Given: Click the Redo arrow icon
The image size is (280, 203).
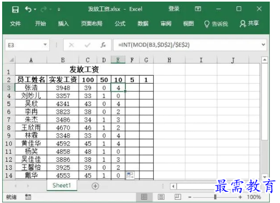Looking at the screenshot, I should 44,9.
